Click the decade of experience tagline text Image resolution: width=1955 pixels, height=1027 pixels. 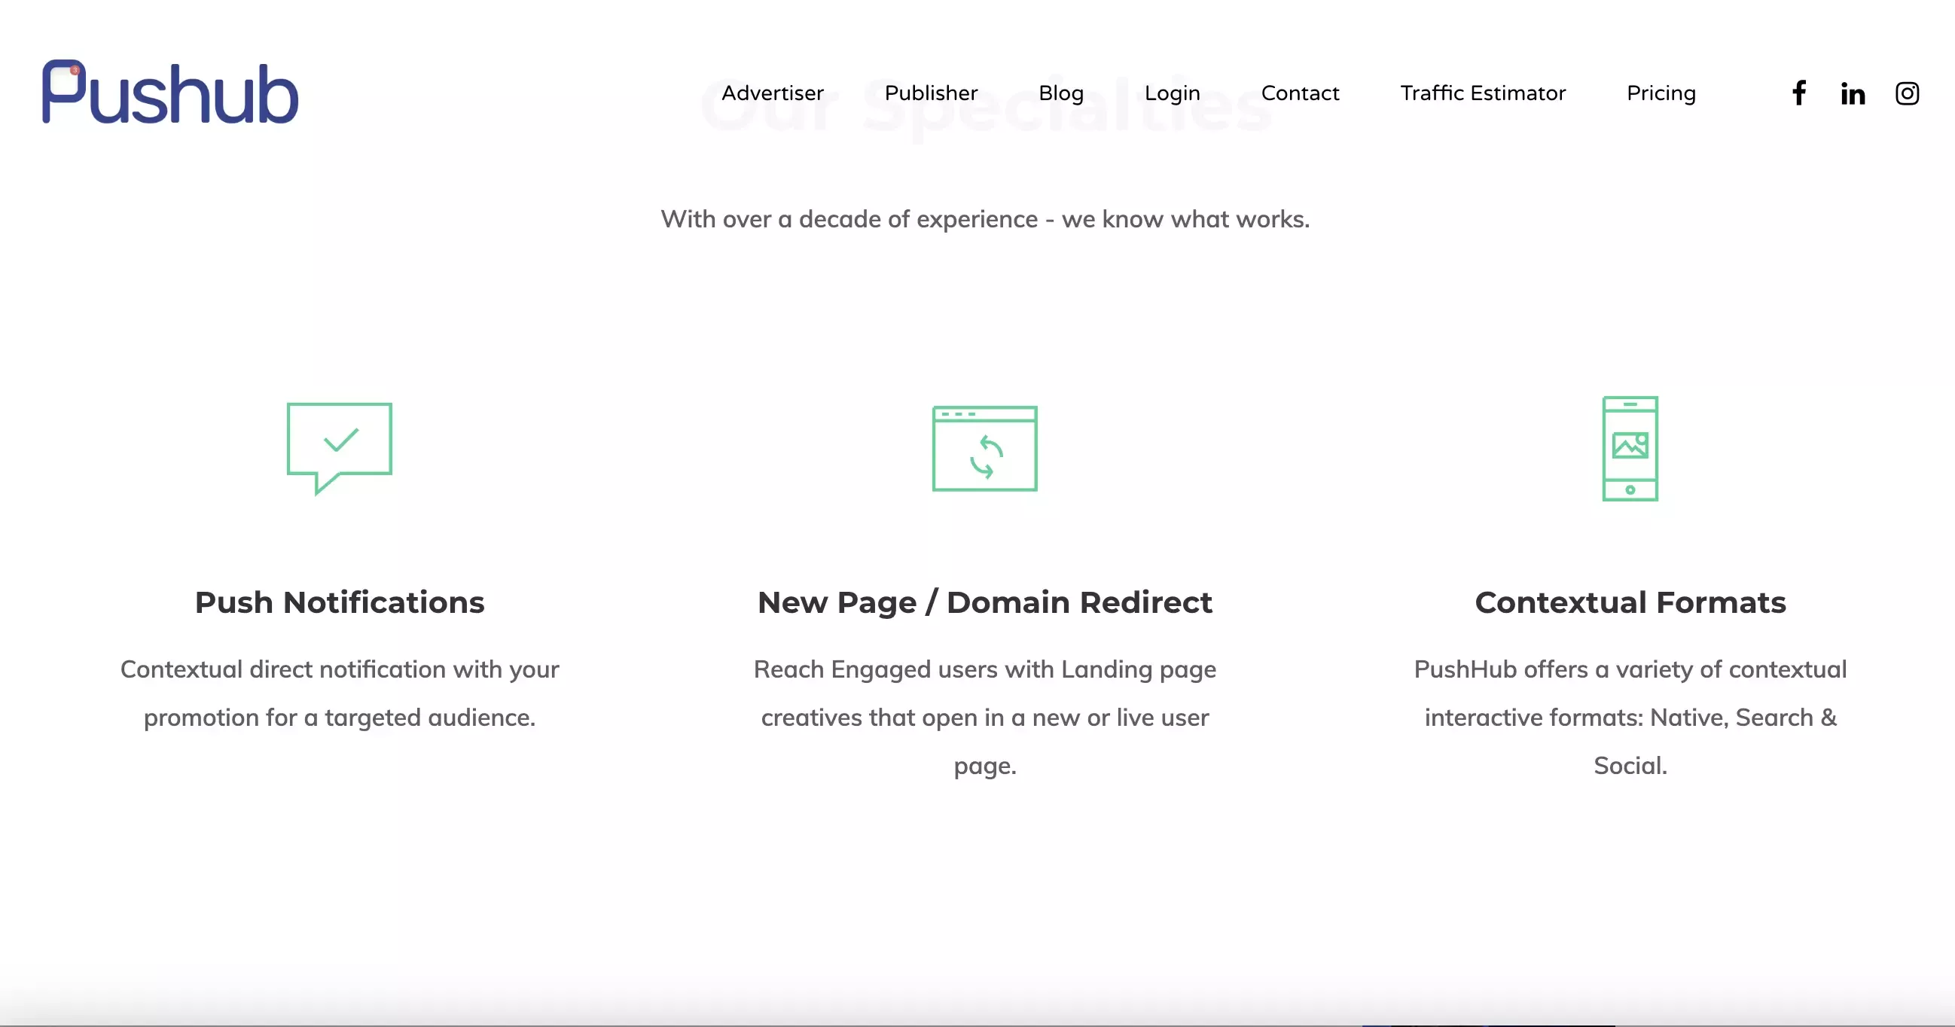click(984, 218)
